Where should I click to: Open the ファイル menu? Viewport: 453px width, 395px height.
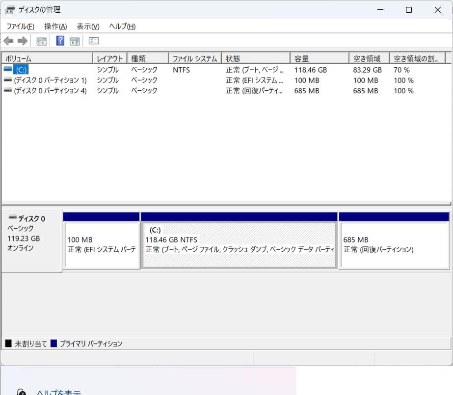coord(20,26)
